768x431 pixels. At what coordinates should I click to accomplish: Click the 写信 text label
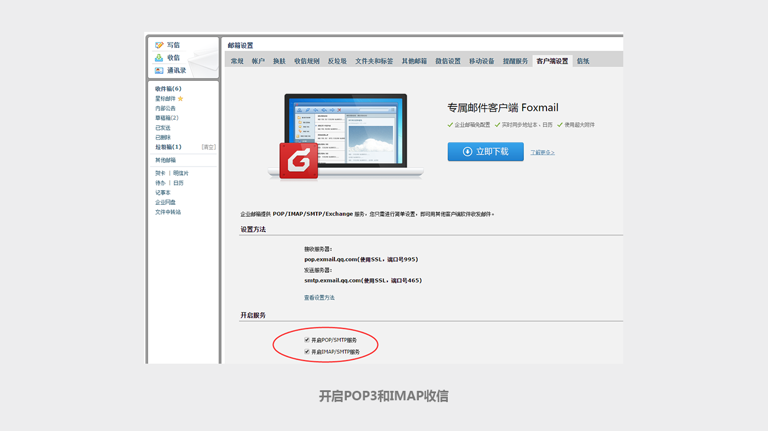[173, 45]
